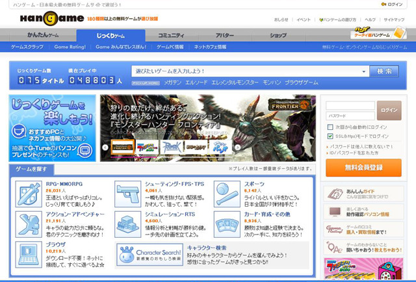
Task: Click the ログイン button in sidebar
Action: 389,110
